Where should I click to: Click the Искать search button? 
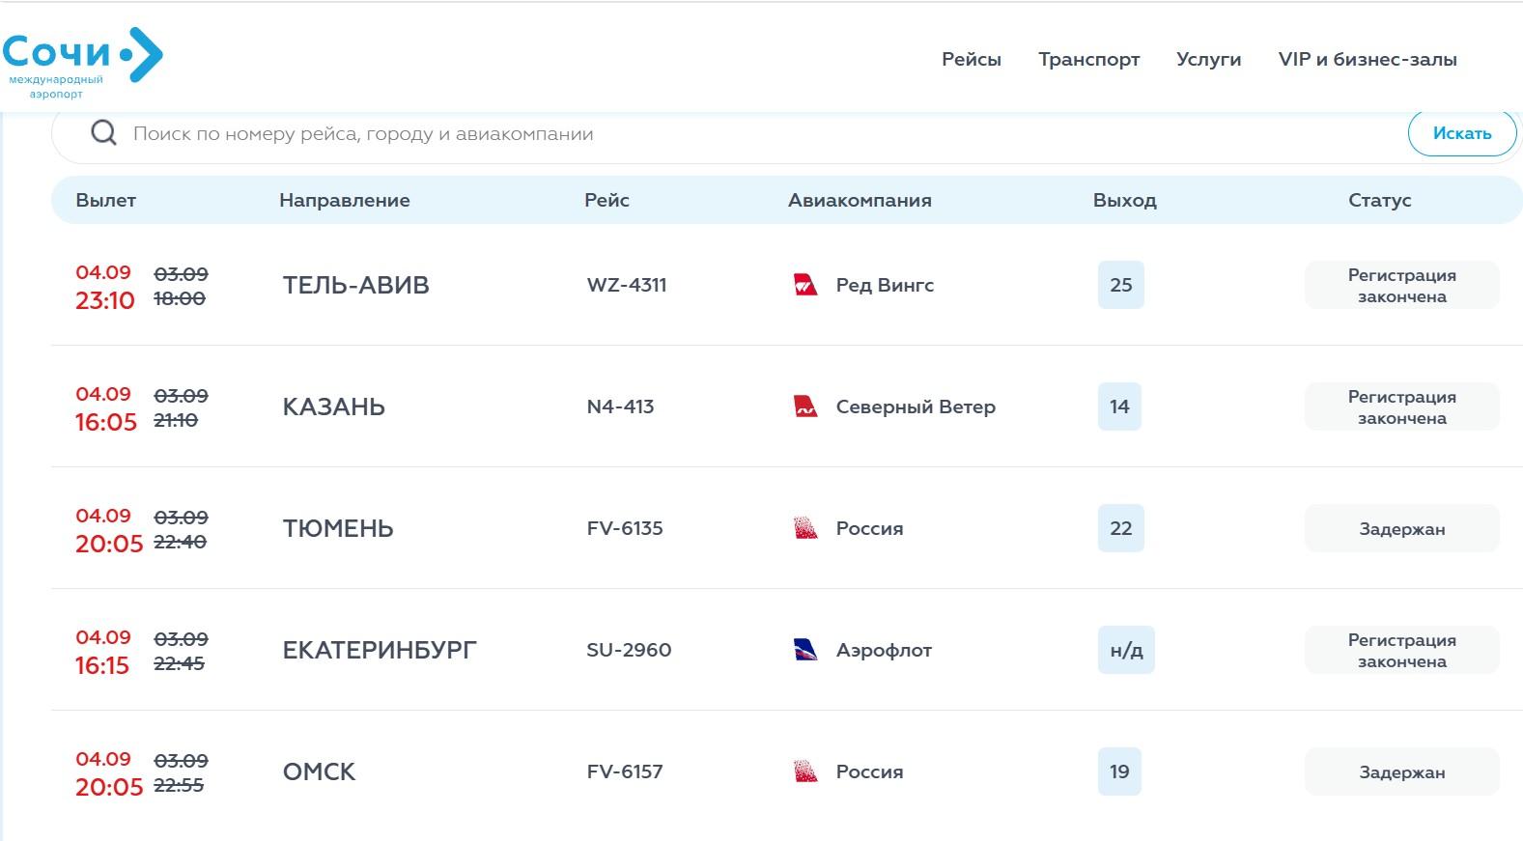[x=1462, y=133]
